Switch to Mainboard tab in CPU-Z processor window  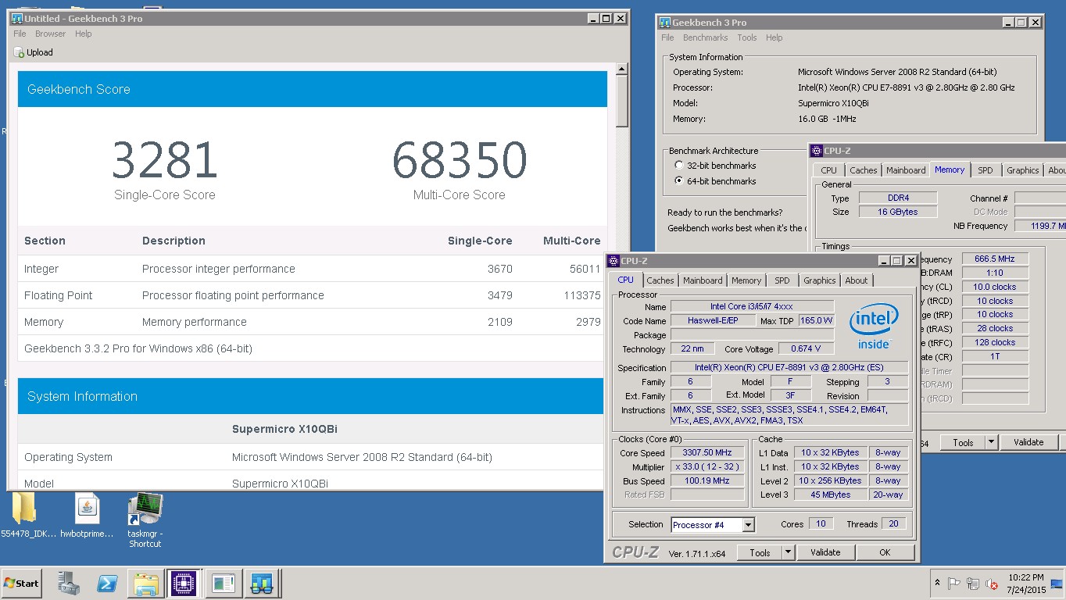(703, 280)
